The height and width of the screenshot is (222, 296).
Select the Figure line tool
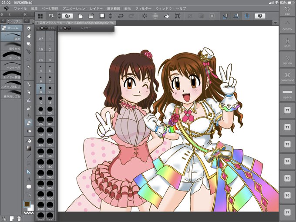29,156
